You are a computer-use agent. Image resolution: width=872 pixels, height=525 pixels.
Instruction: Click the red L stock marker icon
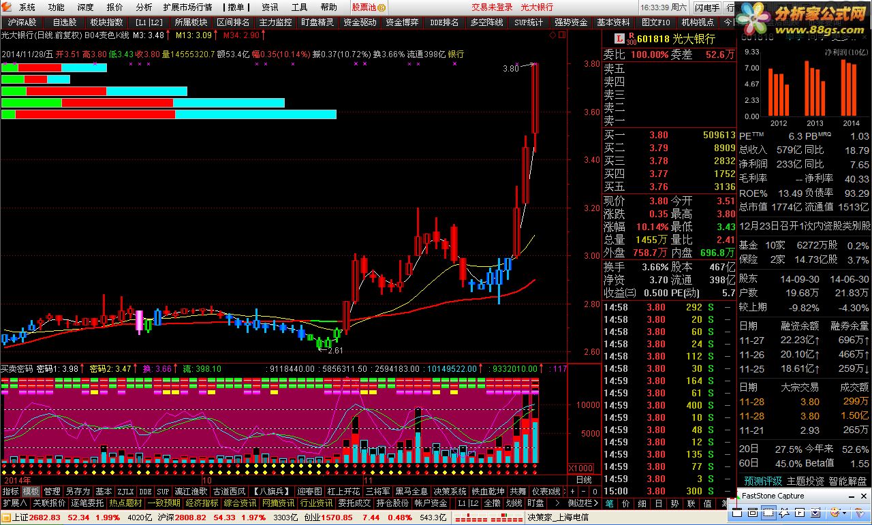pyautogui.click(x=619, y=39)
